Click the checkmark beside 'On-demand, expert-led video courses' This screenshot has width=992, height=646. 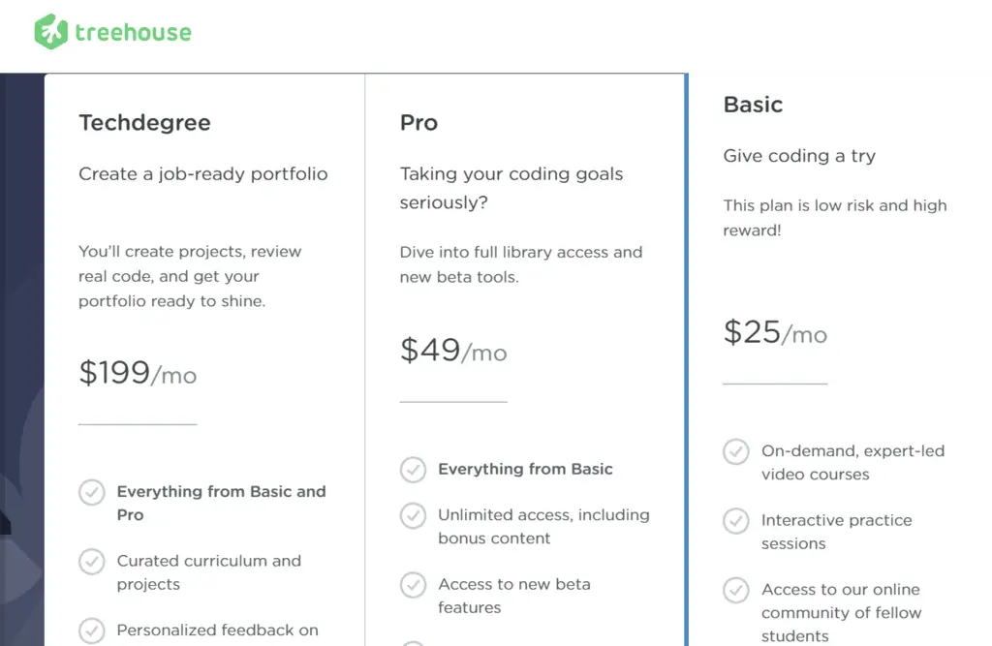click(x=735, y=451)
